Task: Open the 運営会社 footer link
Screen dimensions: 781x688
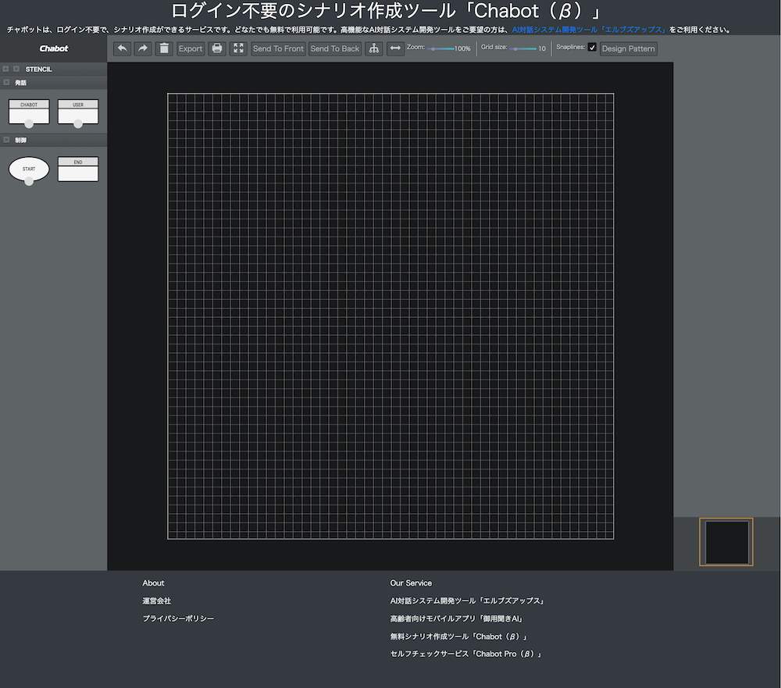Action: coord(156,601)
